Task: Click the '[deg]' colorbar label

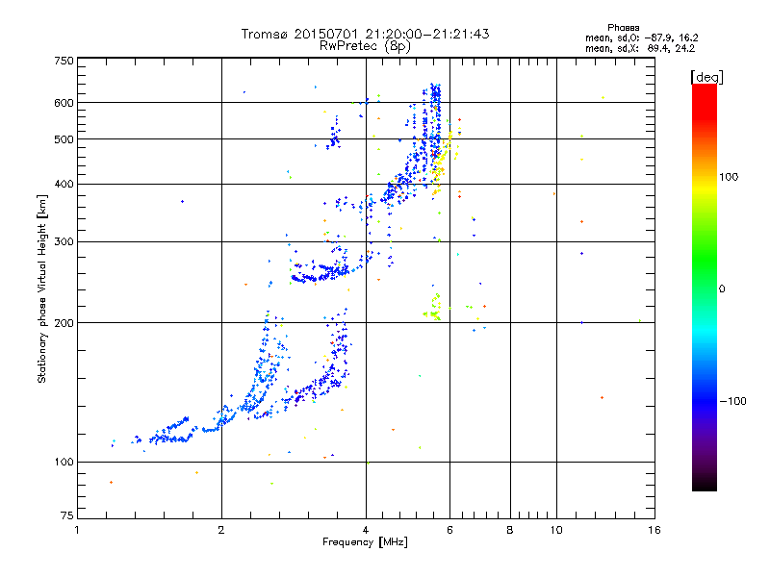Action: 706,77
